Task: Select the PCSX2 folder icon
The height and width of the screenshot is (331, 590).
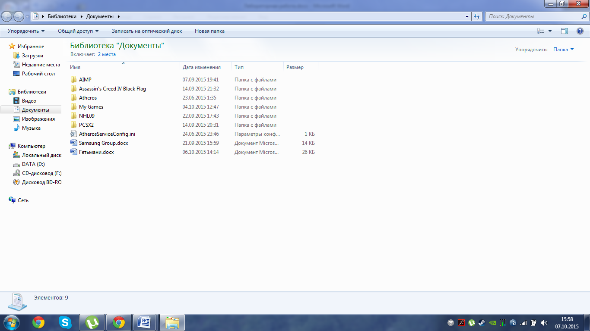Action: click(x=73, y=125)
